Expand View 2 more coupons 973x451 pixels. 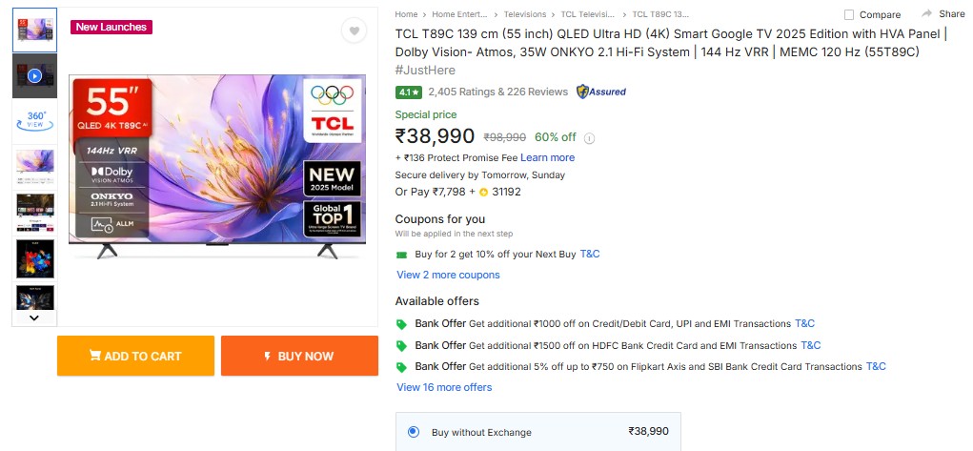pyautogui.click(x=448, y=275)
